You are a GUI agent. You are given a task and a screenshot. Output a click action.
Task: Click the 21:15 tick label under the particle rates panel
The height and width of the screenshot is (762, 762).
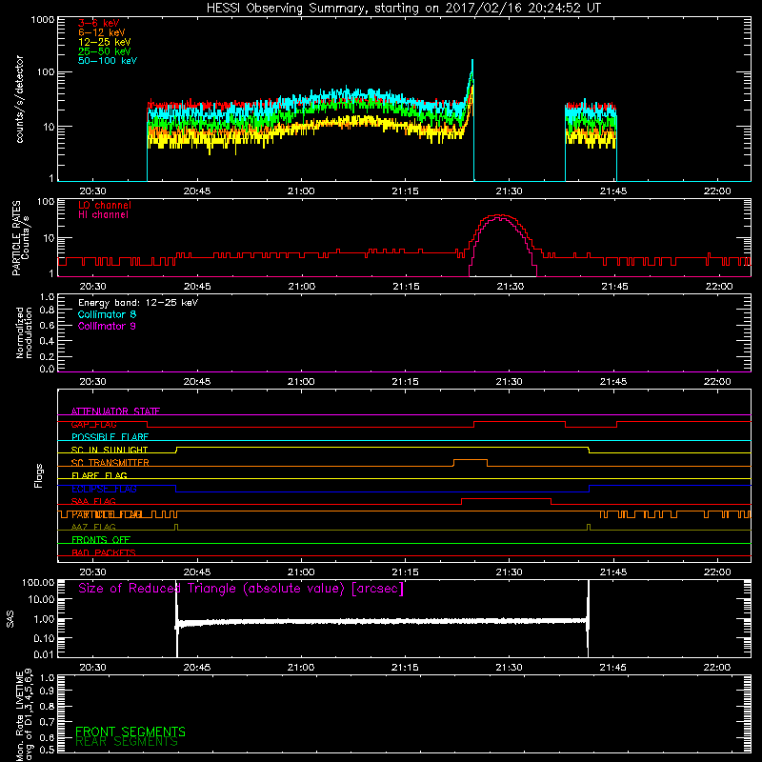coord(406,287)
